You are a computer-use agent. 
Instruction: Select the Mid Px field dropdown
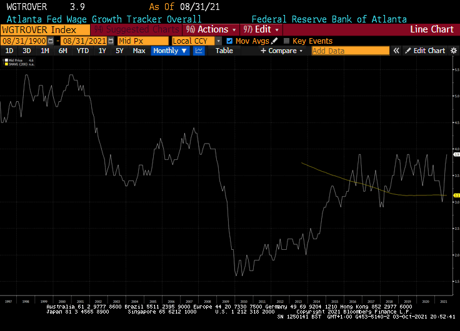click(143, 41)
